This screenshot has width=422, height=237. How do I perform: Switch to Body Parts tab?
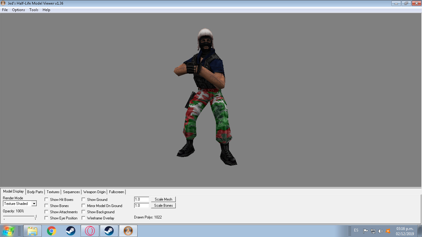click(x=35, y=192)
